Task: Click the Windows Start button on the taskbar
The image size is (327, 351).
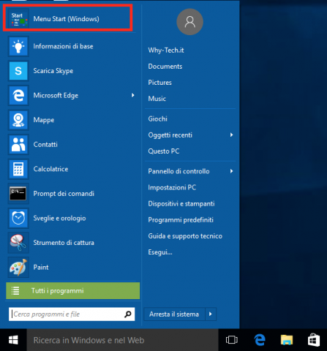Action: click(x=13, y=340)
